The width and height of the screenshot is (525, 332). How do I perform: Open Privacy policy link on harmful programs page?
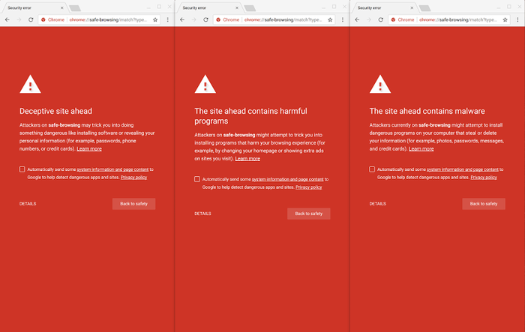[309, 187]
